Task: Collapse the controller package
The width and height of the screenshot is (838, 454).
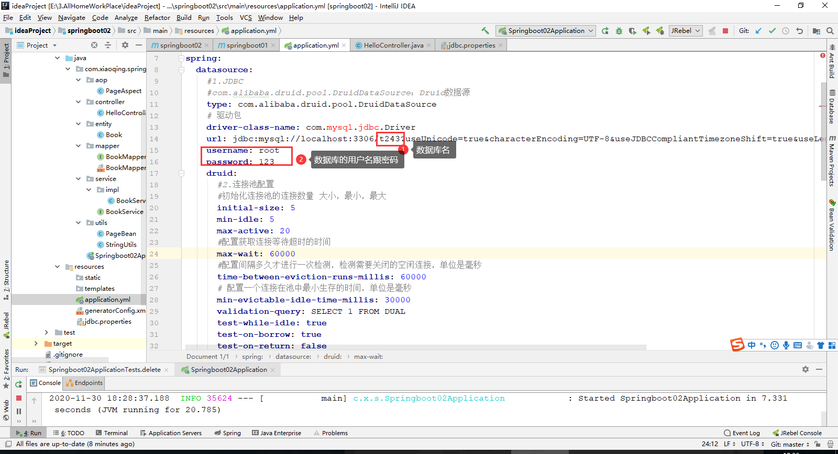Action: [x=79, y=102]
